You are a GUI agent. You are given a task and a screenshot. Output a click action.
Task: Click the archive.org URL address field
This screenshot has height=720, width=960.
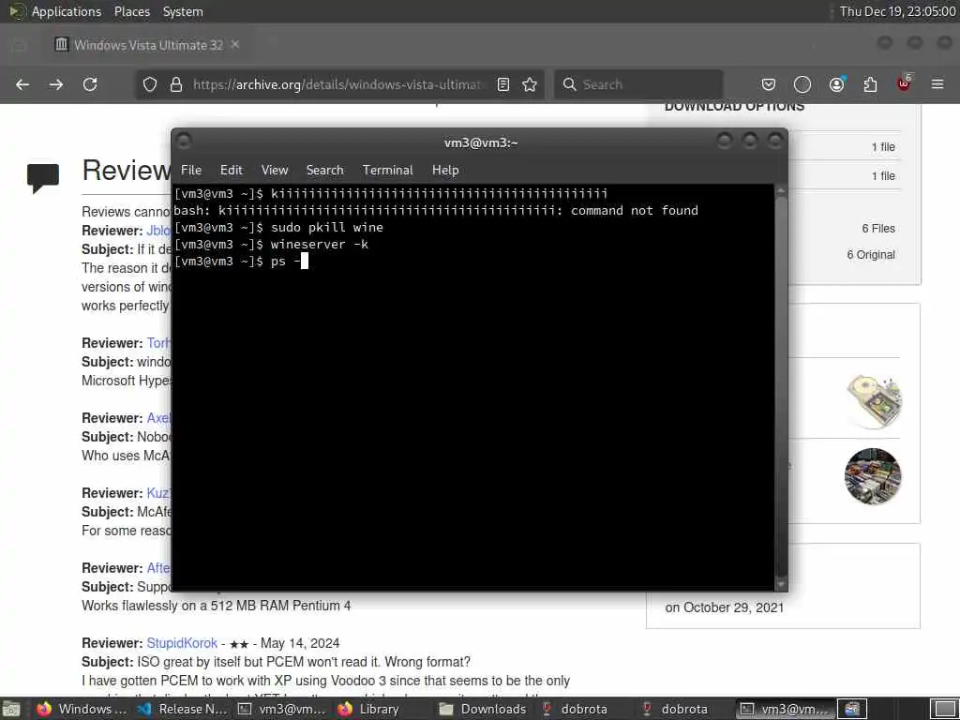[338, 84]
